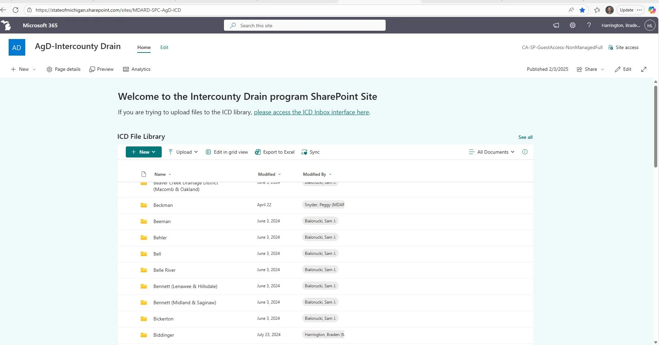Select the Bell folder row
This screenshot has width=659, height=345.
click(157, 254)
